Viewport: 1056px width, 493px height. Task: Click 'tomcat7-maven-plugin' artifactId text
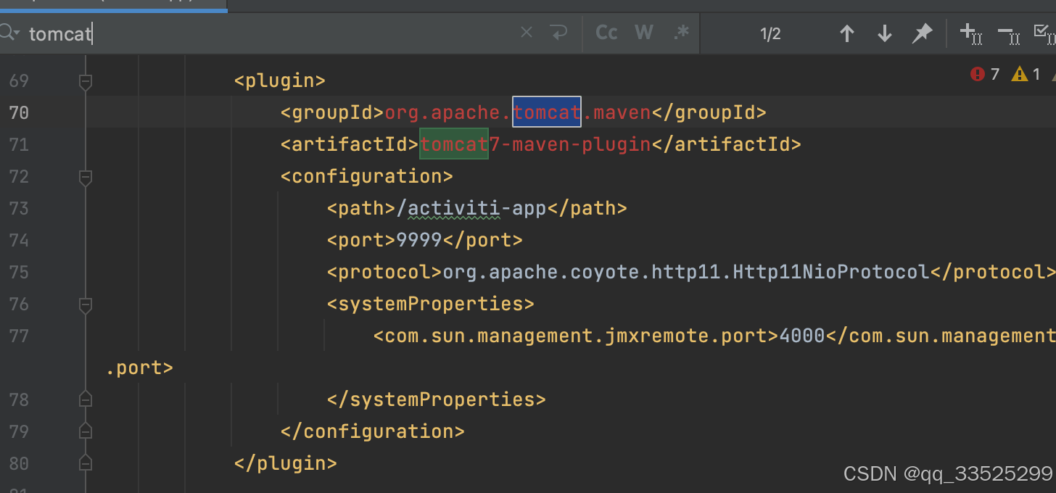(x=535, y=144)
